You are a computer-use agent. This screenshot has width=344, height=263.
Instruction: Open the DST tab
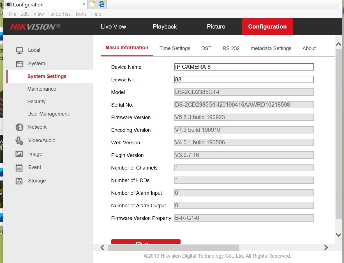tap(206, 48)
